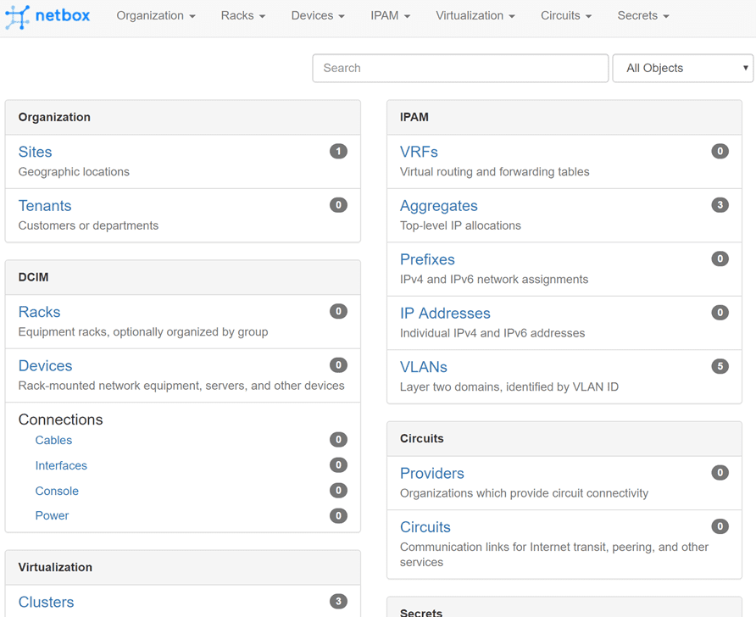Click the VLANs count badge showing 5
The width and height of the screenshot is (756, 617).
[720, 365]
